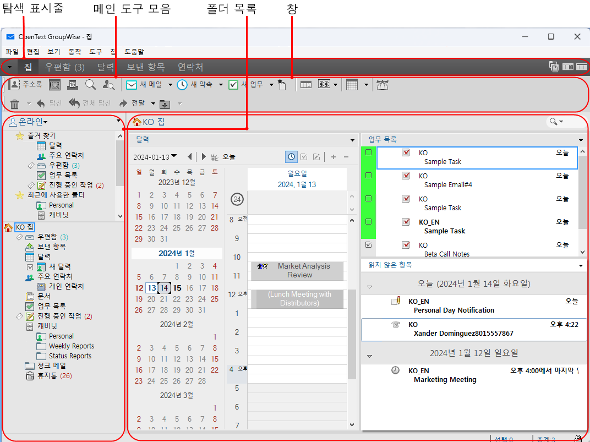
Task: Click the find contact person-magnifier icon
Action: (108, 85)
